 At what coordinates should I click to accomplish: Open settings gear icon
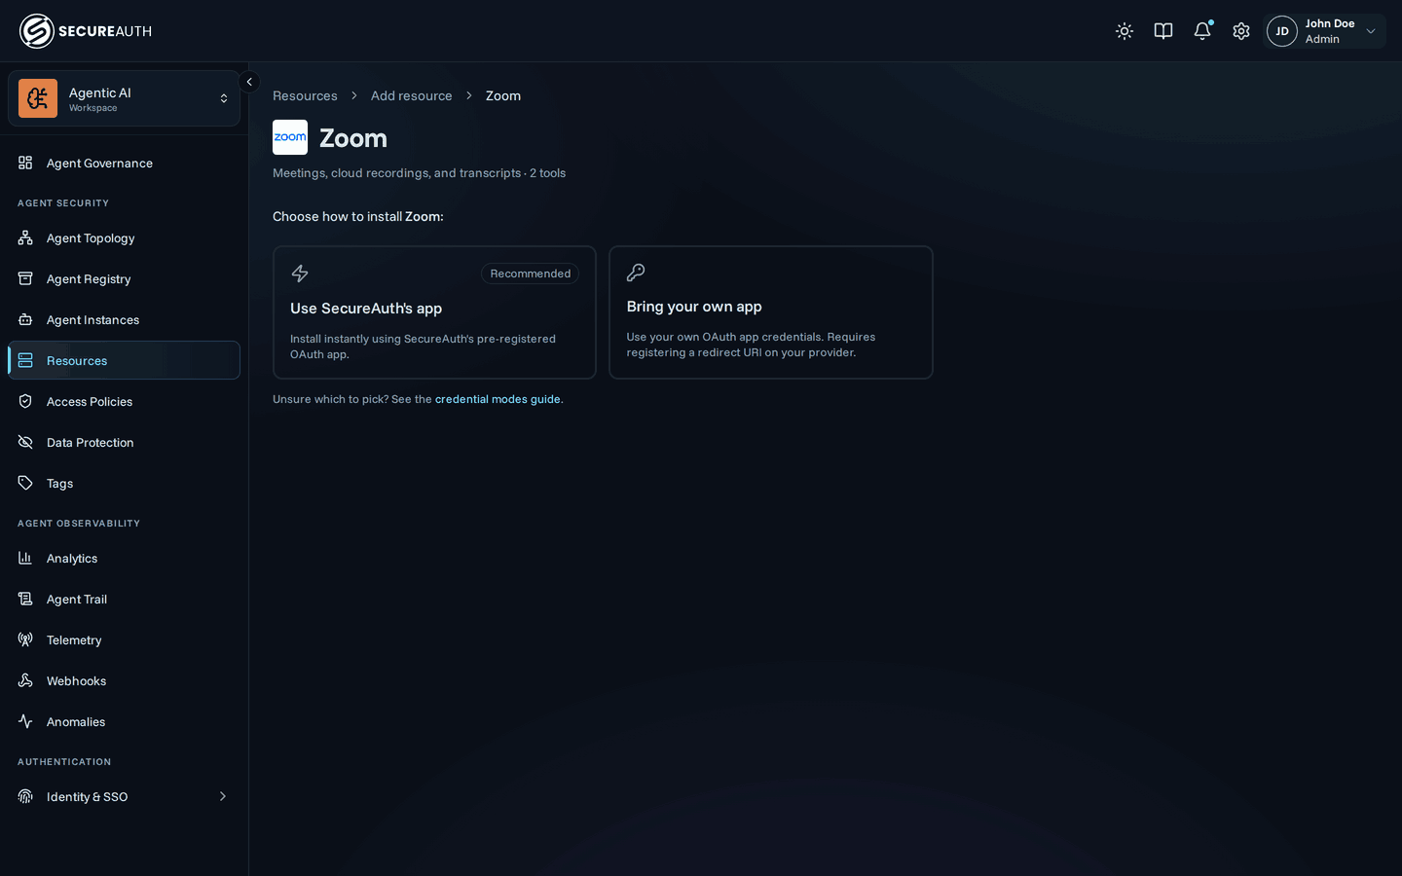1241,31
